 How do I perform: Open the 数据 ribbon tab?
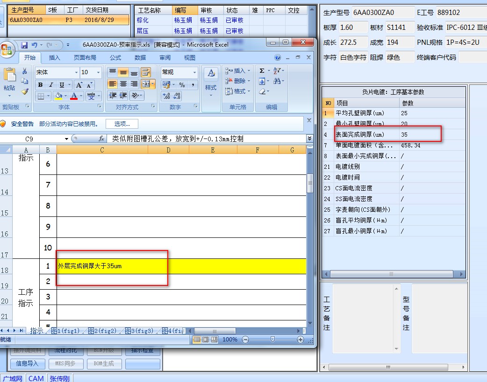click(x=140, y=58)
